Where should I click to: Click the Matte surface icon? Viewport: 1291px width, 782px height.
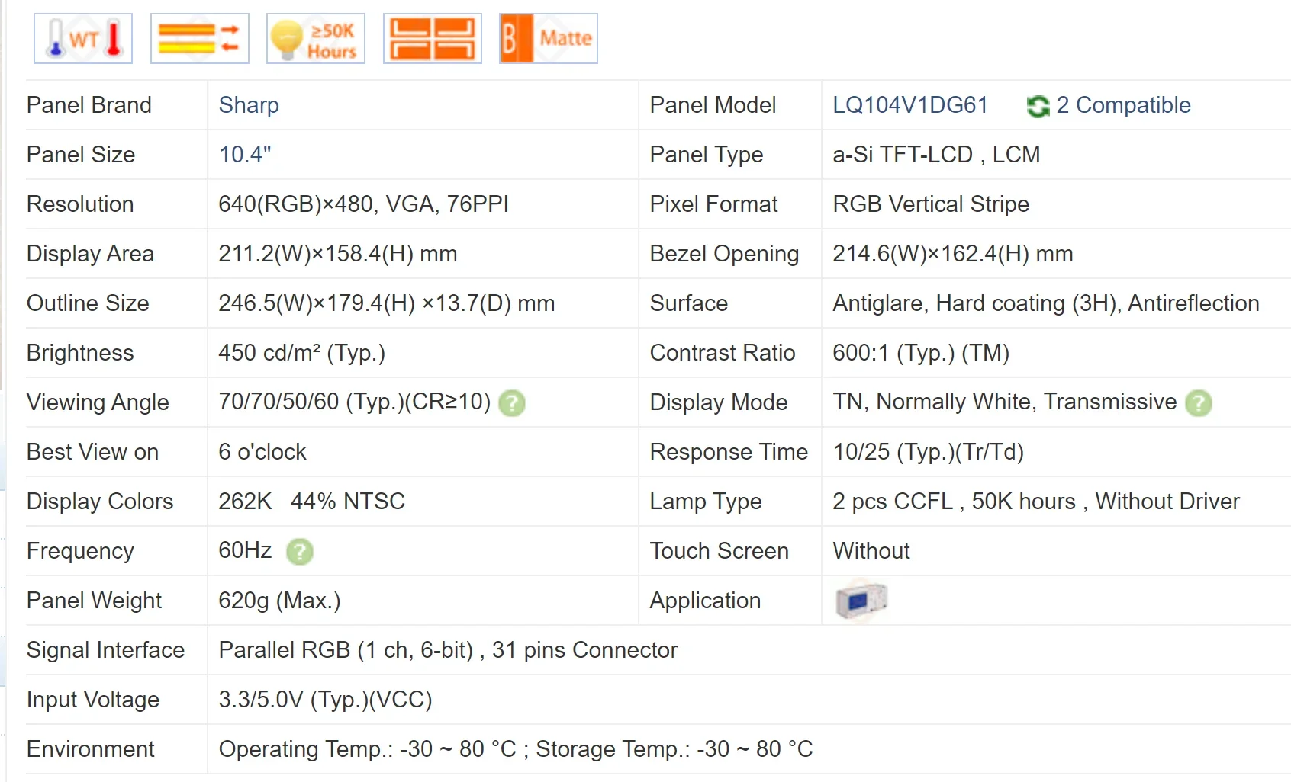549,38
